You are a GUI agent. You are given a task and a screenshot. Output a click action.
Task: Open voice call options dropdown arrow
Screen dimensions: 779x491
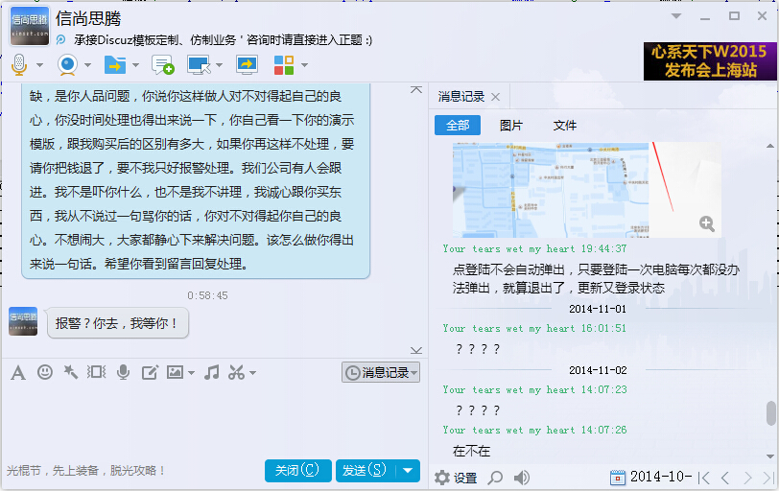pyautogui.click(x=39, y=65)
